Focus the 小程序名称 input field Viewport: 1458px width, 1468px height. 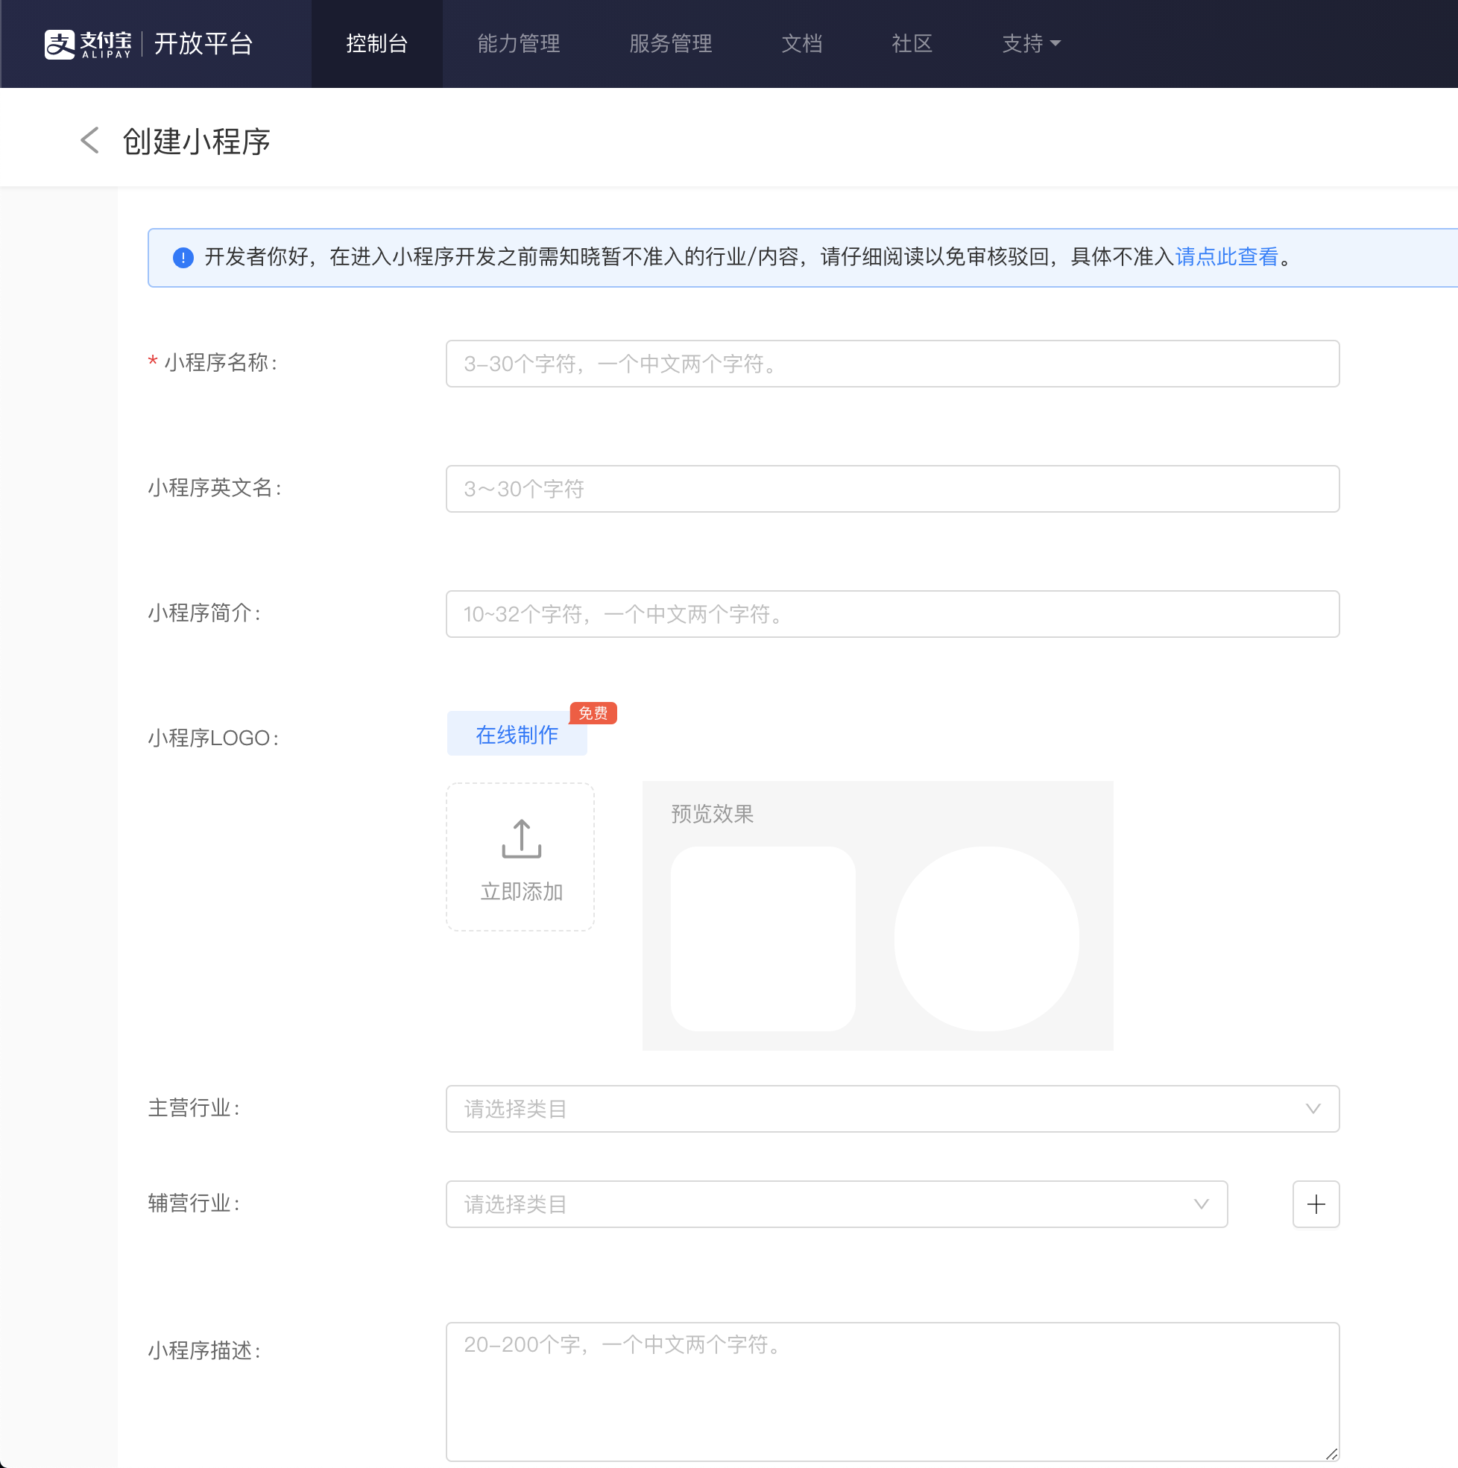tap(891, 364)
